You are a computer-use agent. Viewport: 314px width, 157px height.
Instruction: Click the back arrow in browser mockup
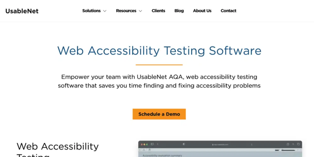(x=158, y=144)
